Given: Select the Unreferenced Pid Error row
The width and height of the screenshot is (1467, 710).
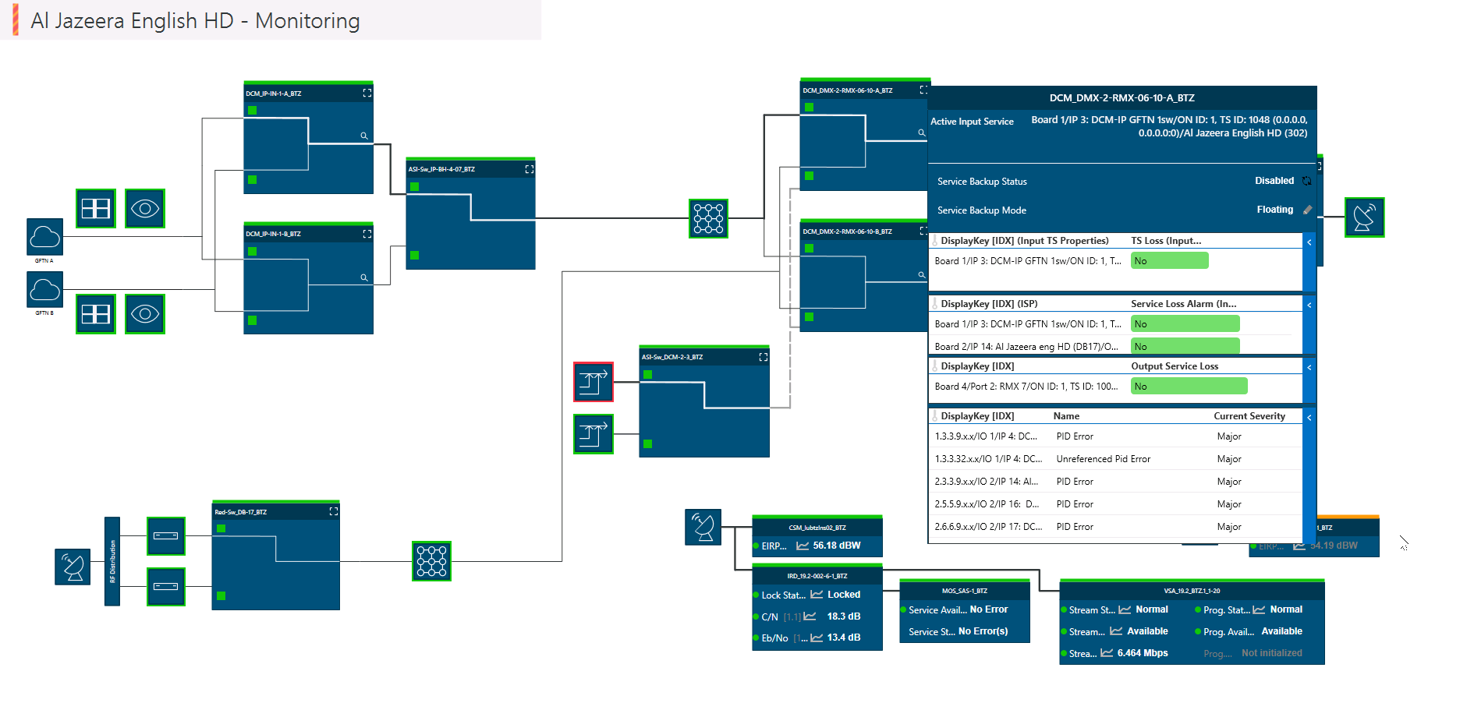Looking at the screenshot, I should pos(1115,459).
